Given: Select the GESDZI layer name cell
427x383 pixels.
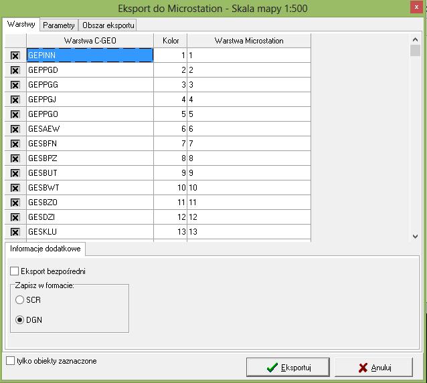Looking at the screenshot, I should tap(90, 217).
